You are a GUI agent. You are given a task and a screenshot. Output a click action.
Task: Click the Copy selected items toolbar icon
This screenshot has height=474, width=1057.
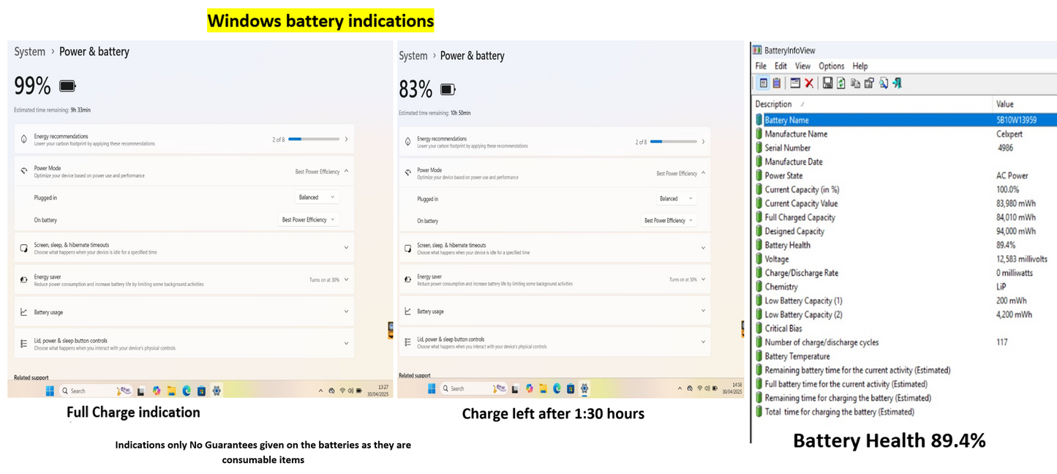[x=855, y=83]
